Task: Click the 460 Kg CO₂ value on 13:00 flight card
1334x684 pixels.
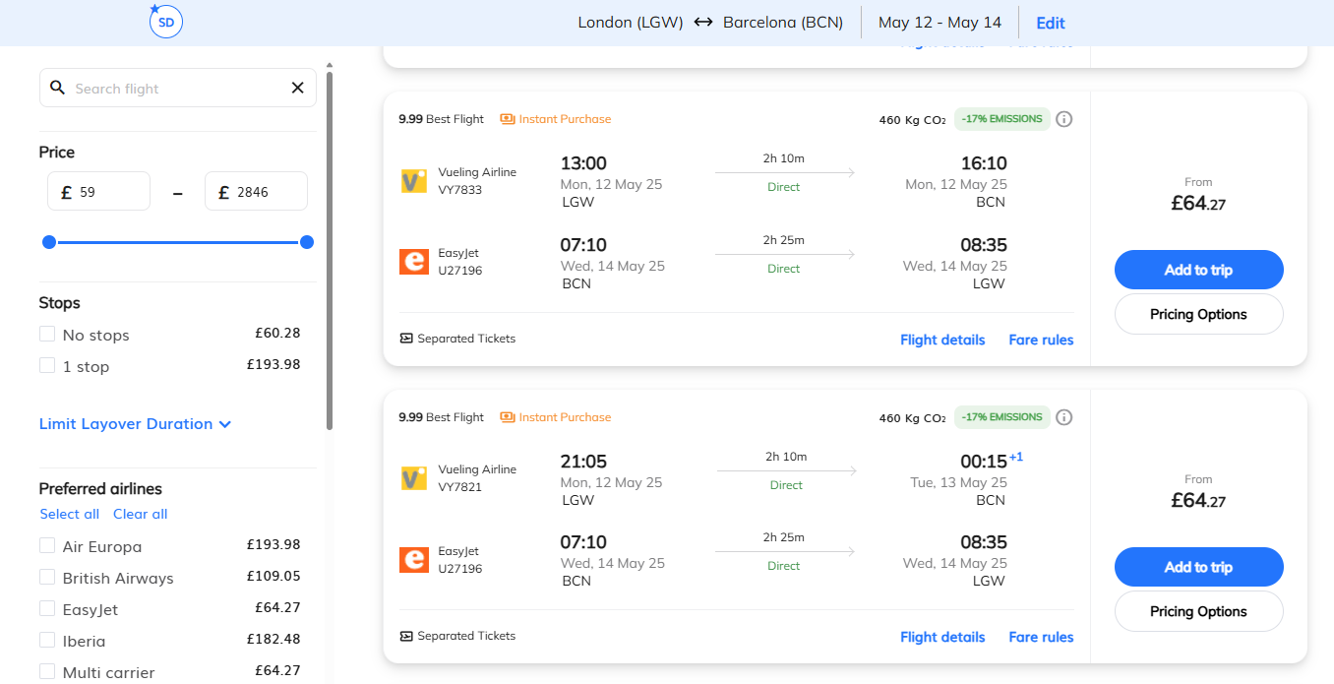Action: click(x=912, y=120)
